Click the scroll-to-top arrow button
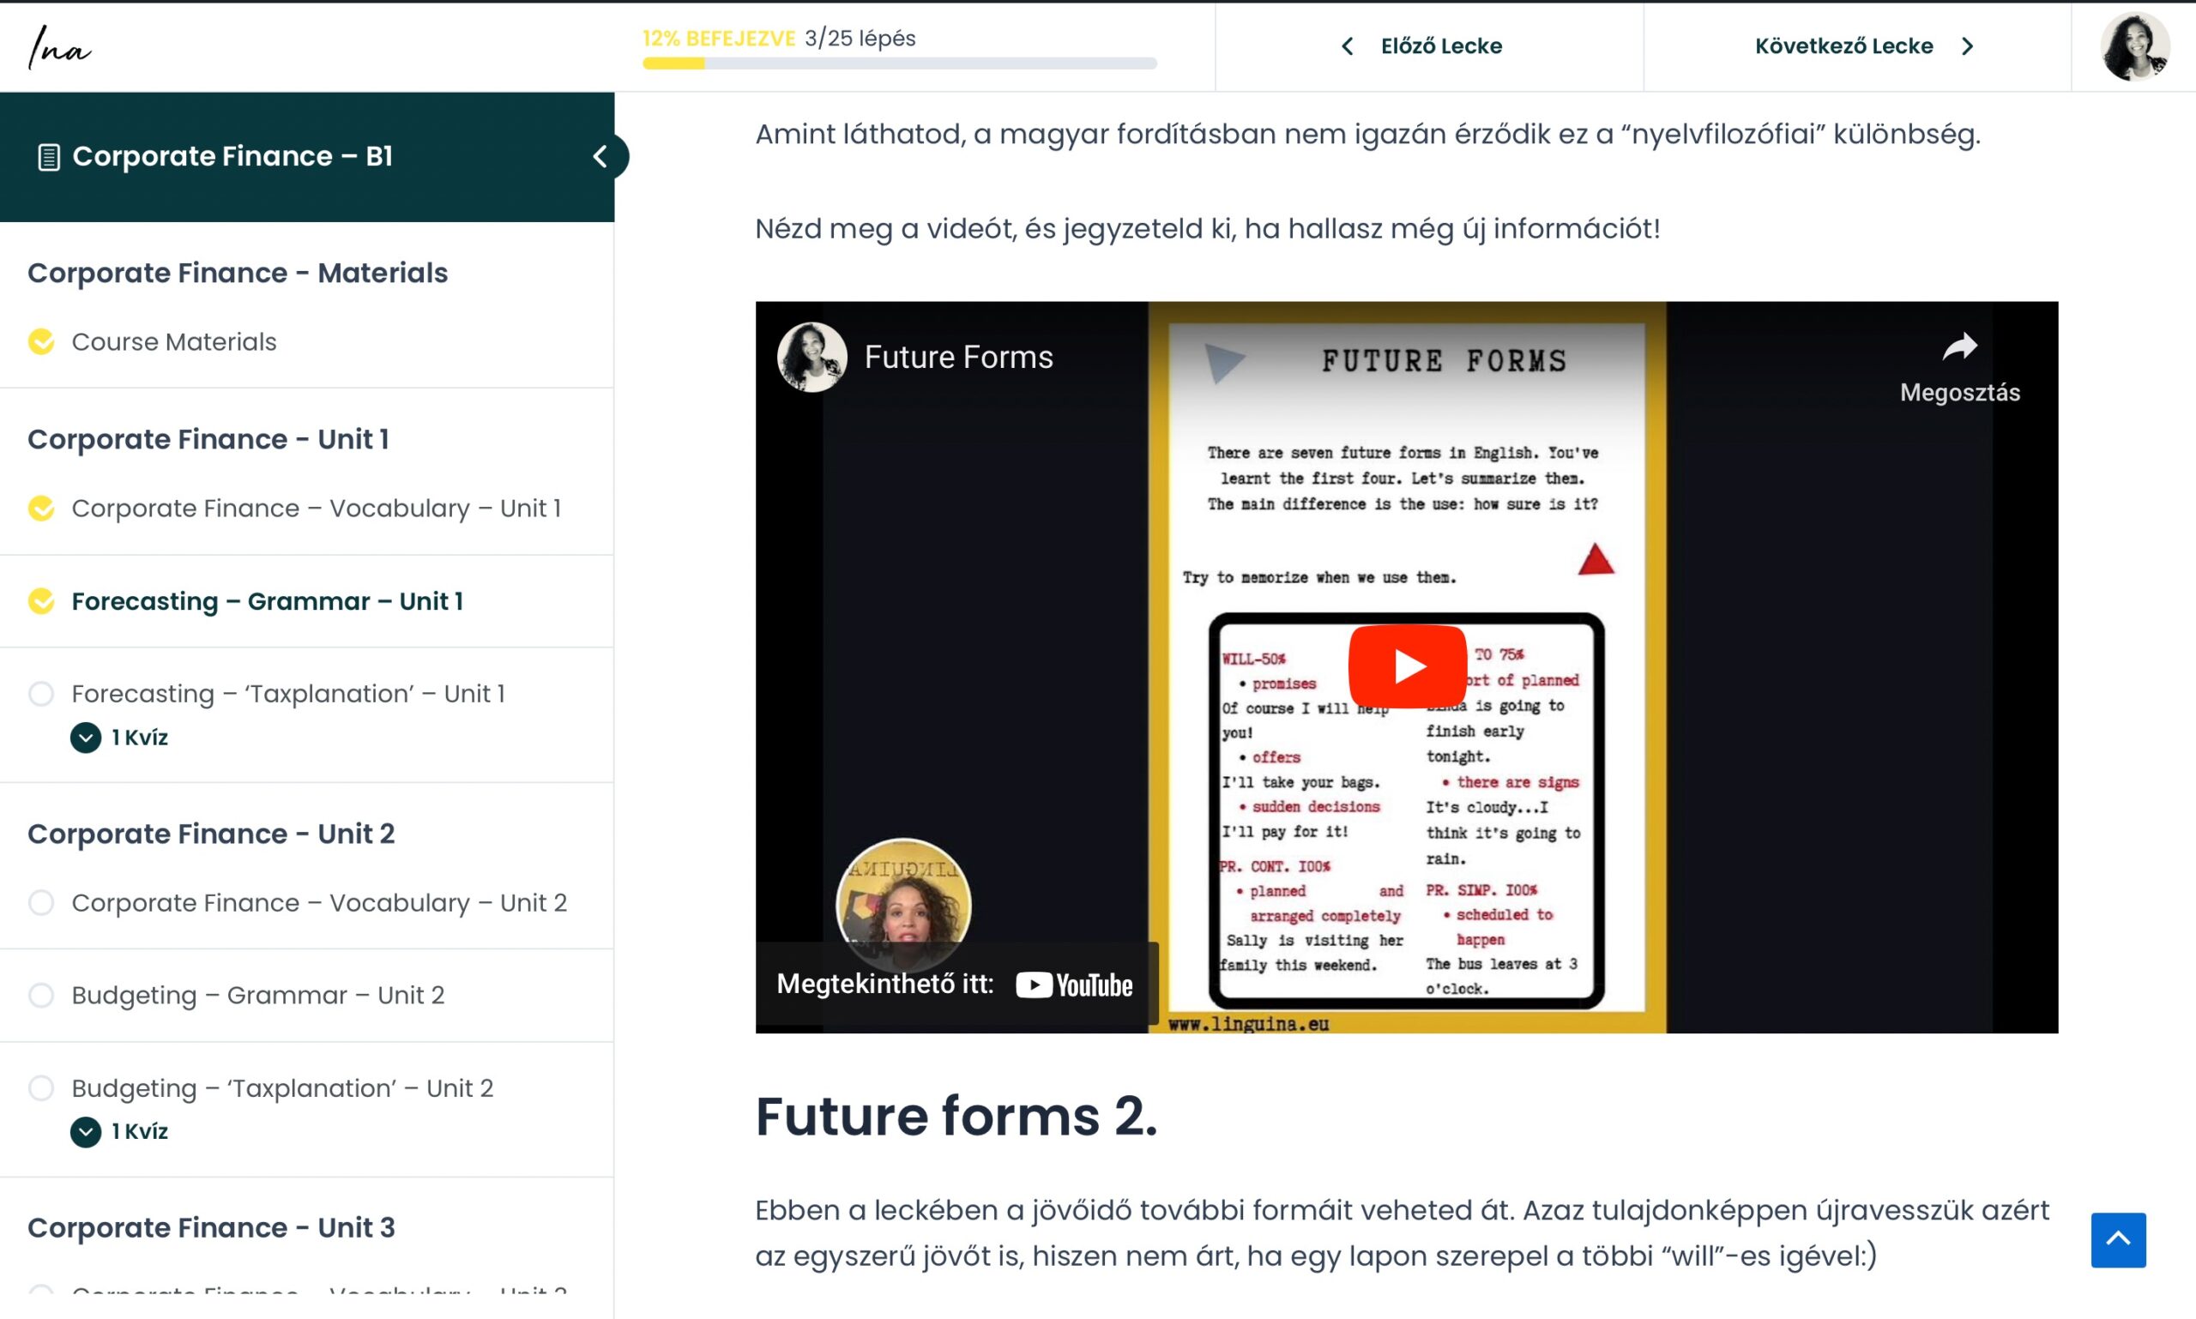The width and height of the screenshot is (2196, 1319). tap(2118, 1240)
